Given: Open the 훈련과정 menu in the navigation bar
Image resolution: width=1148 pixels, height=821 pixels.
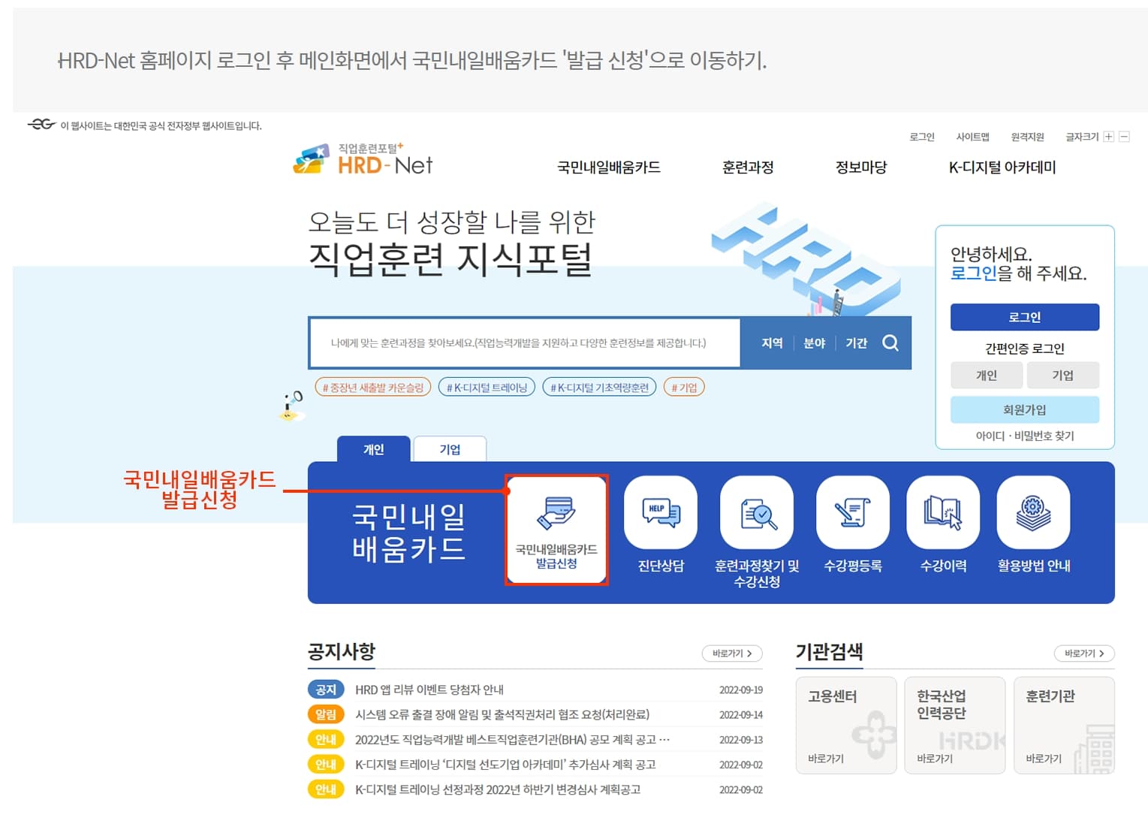Looking at the screenshot, I should [747, 168].
